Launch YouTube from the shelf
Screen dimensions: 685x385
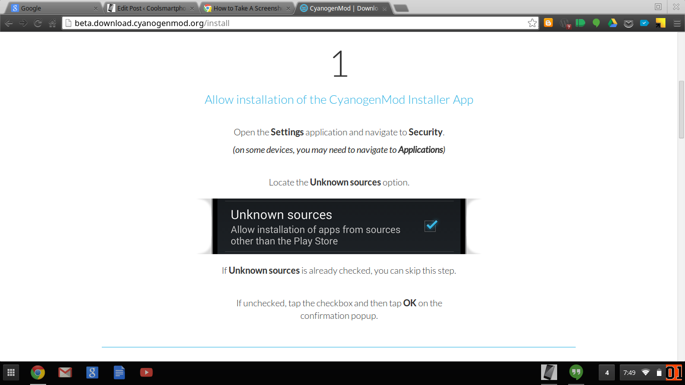point(146,372)
